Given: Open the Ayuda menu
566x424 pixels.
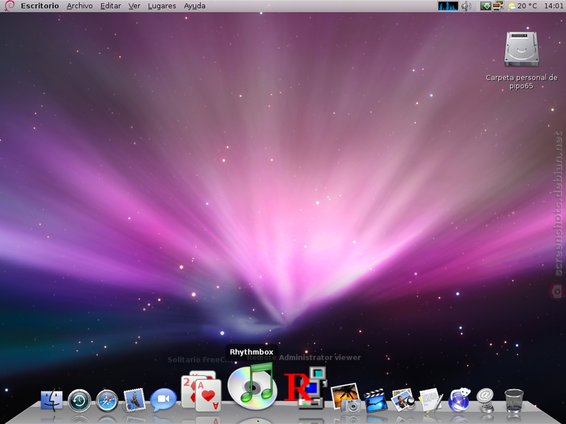Looking at the screenshot, I should pos(195,6).
